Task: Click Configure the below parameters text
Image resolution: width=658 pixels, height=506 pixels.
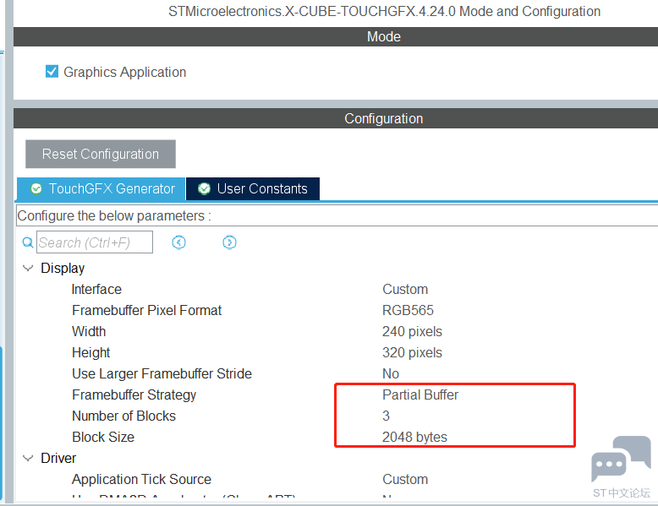Action: [114, 215]
